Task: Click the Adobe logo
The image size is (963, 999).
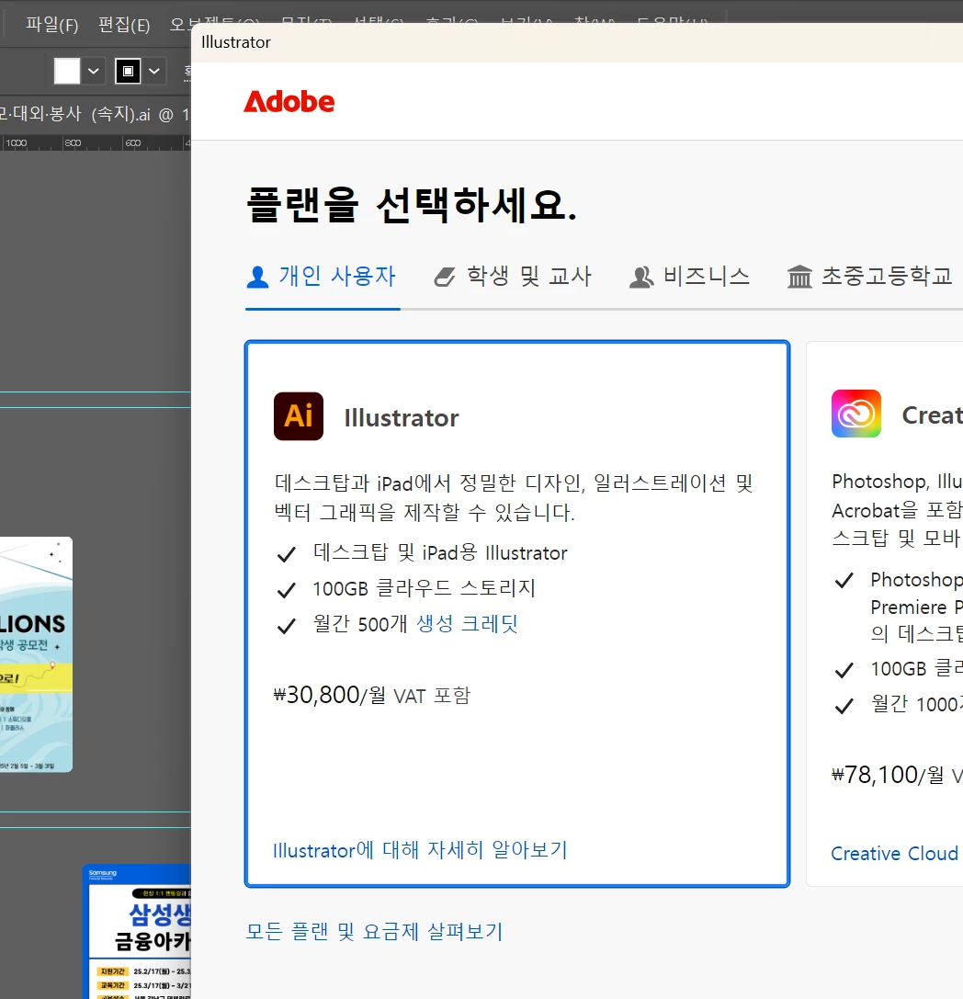Action: coord(289,102)
